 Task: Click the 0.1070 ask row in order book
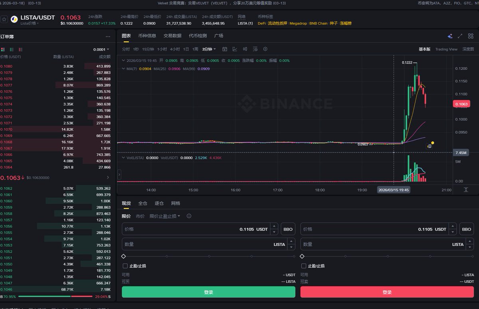(x=55, y=129)
